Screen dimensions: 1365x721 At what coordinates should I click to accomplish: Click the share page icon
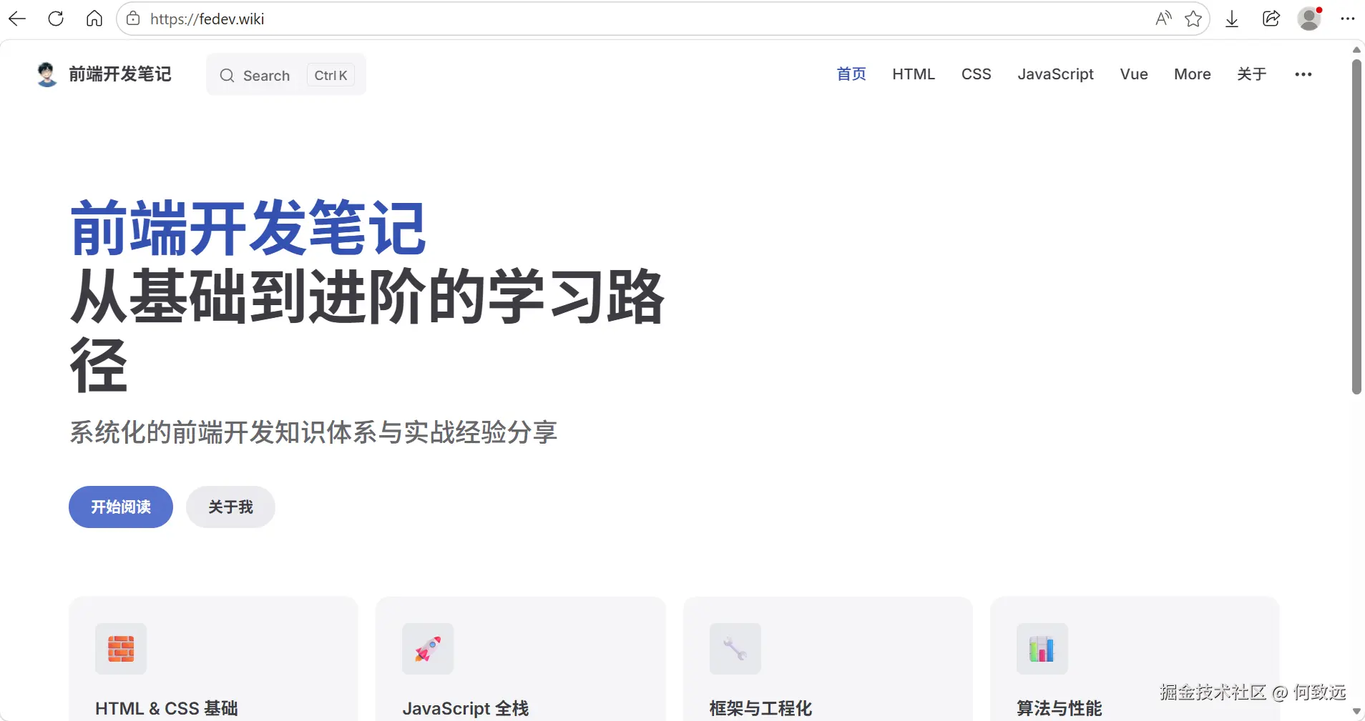[x=1271, y=19]
